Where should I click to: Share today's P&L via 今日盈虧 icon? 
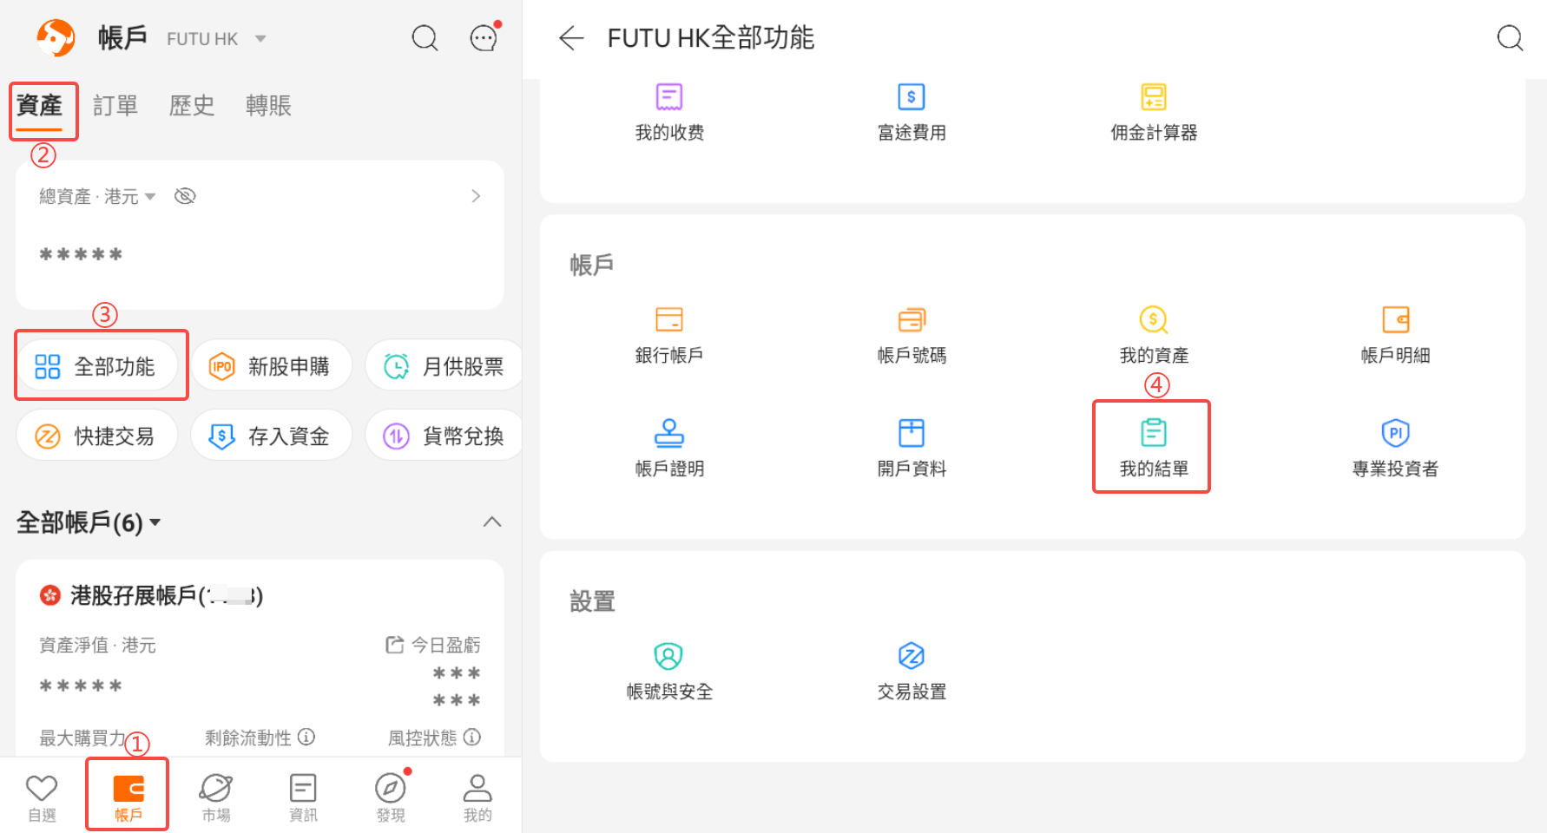[x=395, y=645]
